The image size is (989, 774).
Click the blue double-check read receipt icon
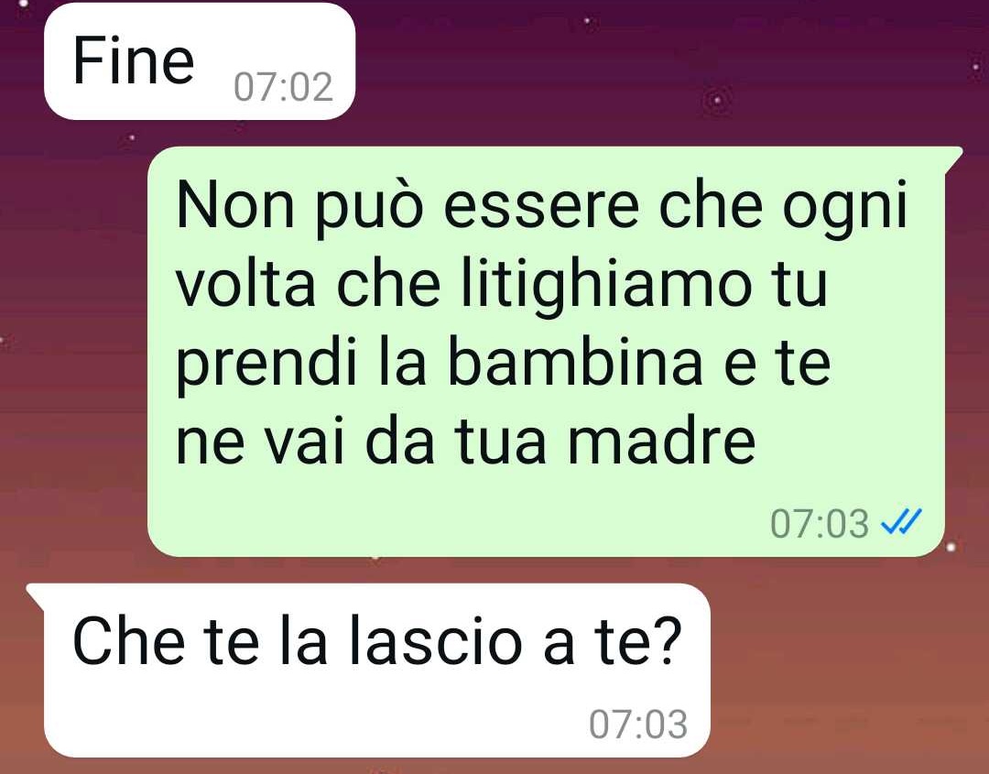pyautogui.click(x=901, y=522)
